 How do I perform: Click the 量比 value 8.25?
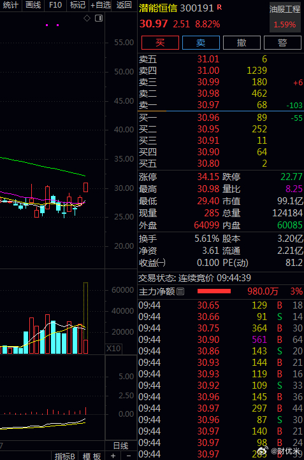[294, 188]
